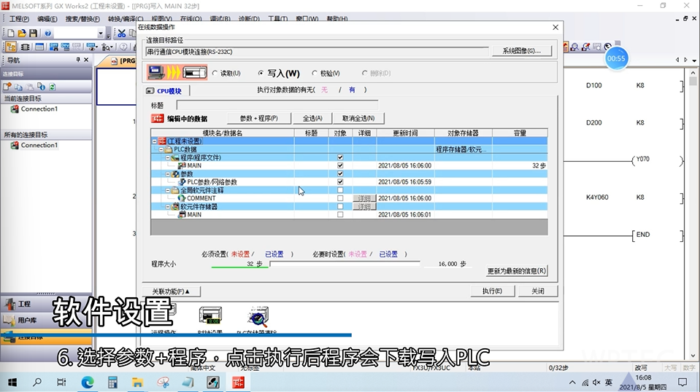Image resolution: width=700 pixels, height=392 pixels.
Task: Uncheck the Program (程序文件) checkbox
Action: [340, 157]
